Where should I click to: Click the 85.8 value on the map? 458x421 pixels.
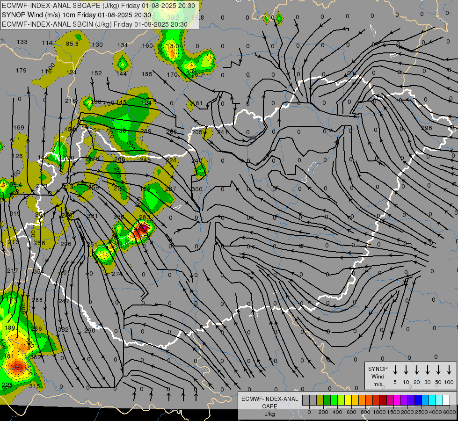click(72, 44)
